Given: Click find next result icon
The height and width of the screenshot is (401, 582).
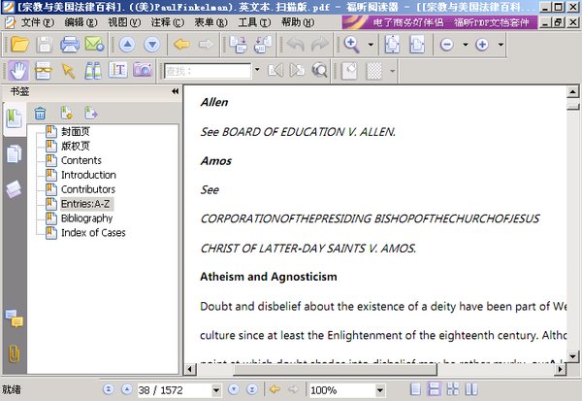Looking at the screenshot, I should 297,70.
